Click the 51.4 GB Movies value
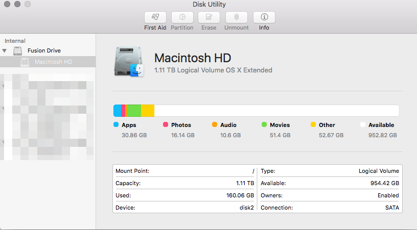The height and width of the screenshot is (230, 417). coord(280,135)
